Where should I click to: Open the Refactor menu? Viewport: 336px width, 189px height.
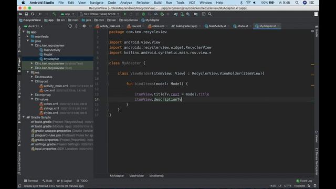point(143,3)
